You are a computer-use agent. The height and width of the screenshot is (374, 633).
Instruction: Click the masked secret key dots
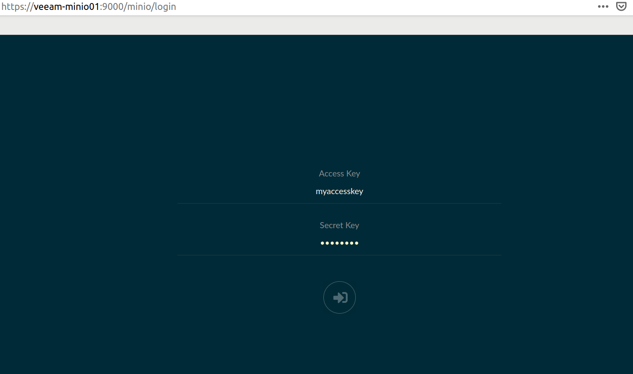click(x=339, y=243)
